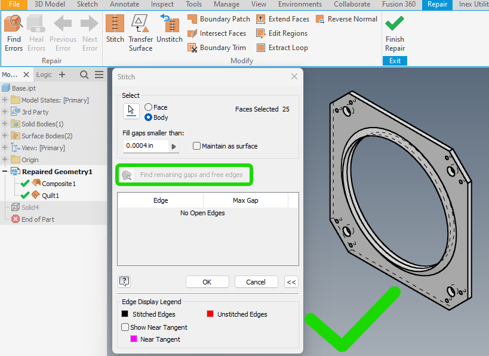Open the iLogic panel tab
The image size is (489, 356).
pyautogui.click(x=44, y=75)
